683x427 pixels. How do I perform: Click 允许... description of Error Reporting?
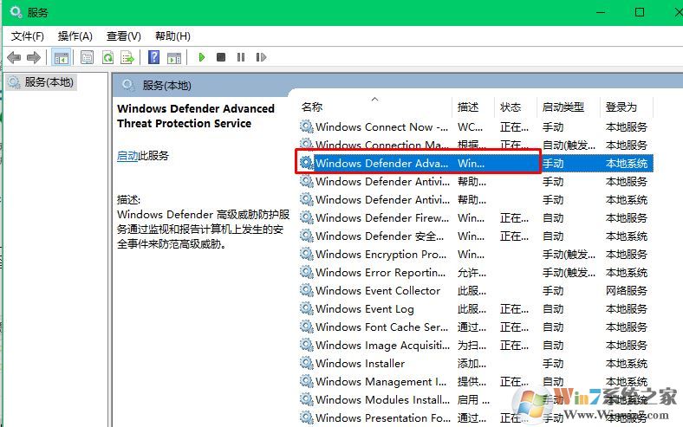click(x=472, y=273)
